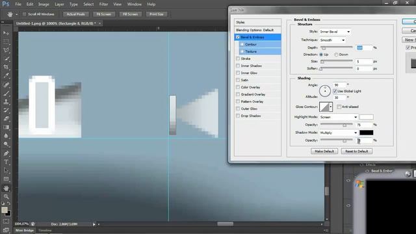Image resolution: width=416 pixels, height=234 pixels.
Task: Open the Technique Smooth dropdown
Action: [x=332, y=40]
